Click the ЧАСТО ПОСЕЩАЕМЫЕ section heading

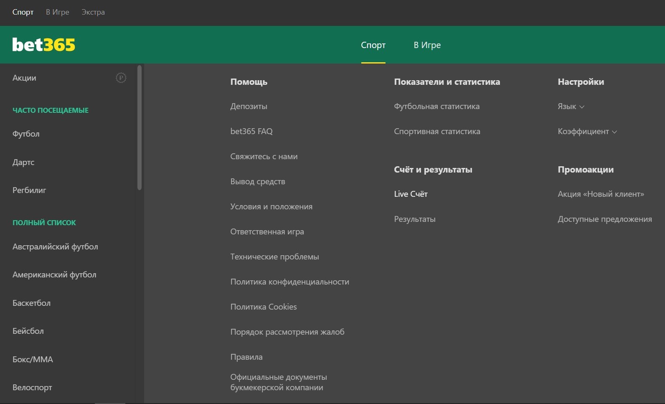click(x=51, y=110)
